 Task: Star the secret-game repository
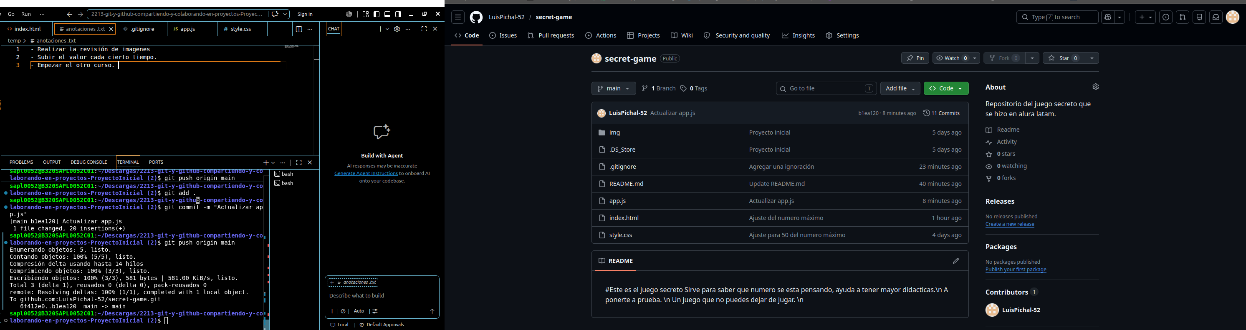[1064, 58]
